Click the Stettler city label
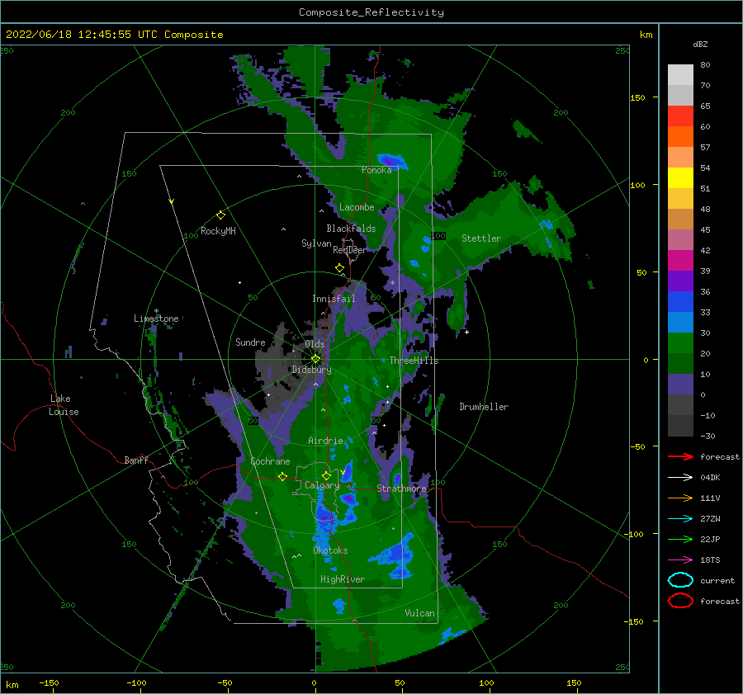This screenshot has height=694, width=743. (481, 238)
